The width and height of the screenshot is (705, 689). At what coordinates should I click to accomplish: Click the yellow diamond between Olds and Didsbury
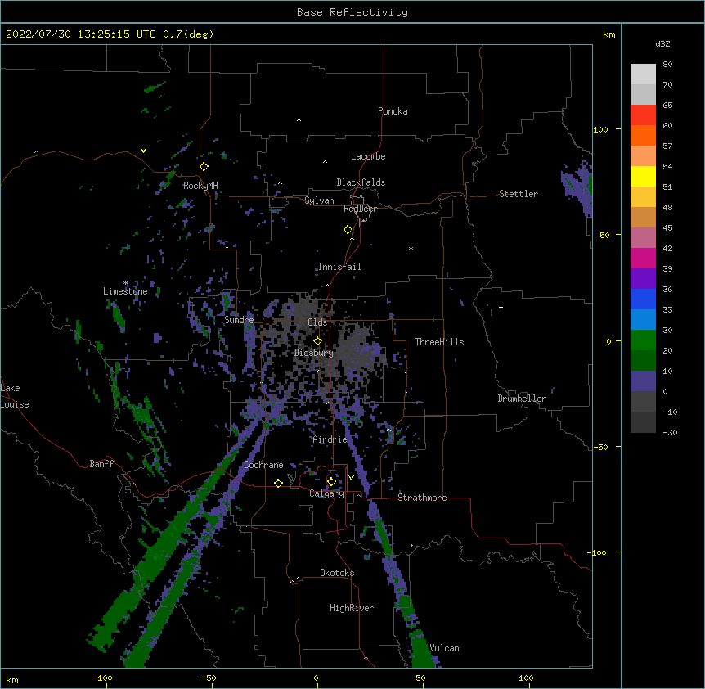point(317,341)
